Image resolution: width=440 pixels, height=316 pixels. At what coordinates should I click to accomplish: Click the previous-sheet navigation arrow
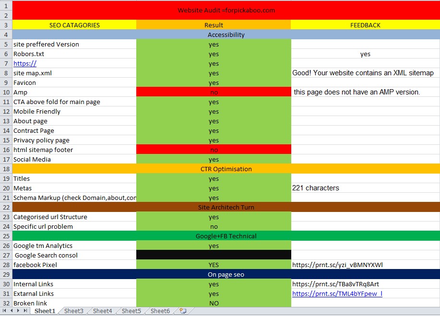click(x=12, y=311)
